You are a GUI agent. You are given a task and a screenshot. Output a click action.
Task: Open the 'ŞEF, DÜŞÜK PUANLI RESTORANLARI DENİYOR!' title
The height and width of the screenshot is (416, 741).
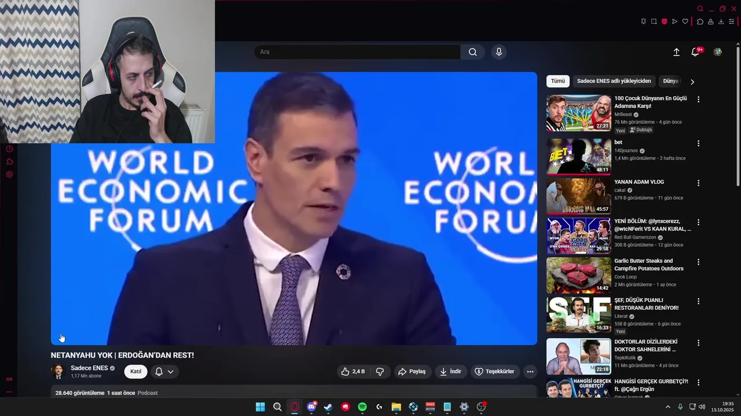[x=646, y=304]
